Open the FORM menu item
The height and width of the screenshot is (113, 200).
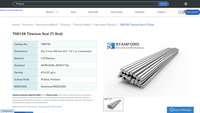point(73,12)
